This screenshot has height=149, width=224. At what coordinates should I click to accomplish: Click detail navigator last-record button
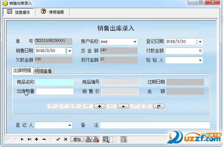pos(88,106)
